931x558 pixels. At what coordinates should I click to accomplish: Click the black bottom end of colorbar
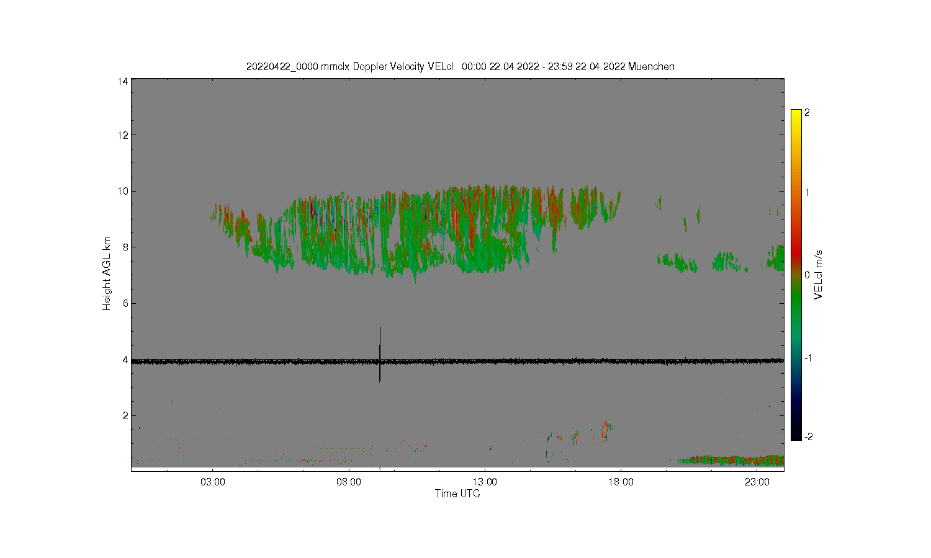click(796, 434)
